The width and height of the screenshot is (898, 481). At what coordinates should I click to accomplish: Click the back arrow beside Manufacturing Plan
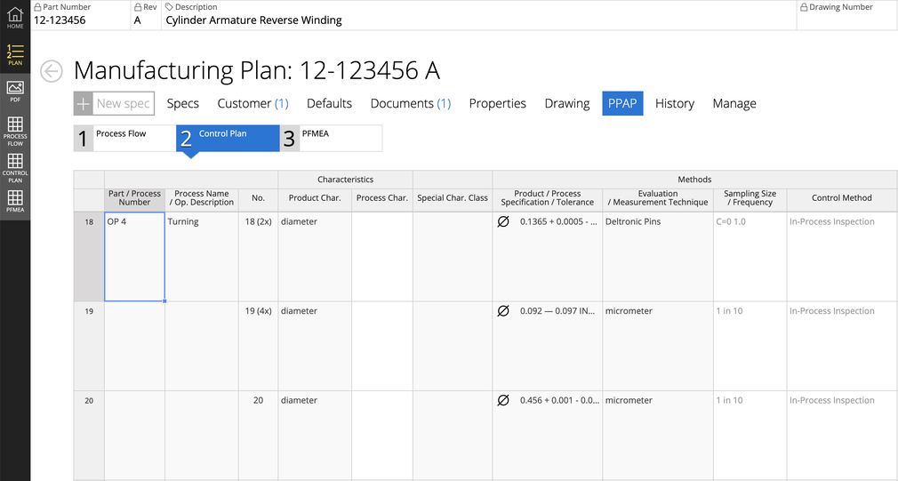pos(52,71)
